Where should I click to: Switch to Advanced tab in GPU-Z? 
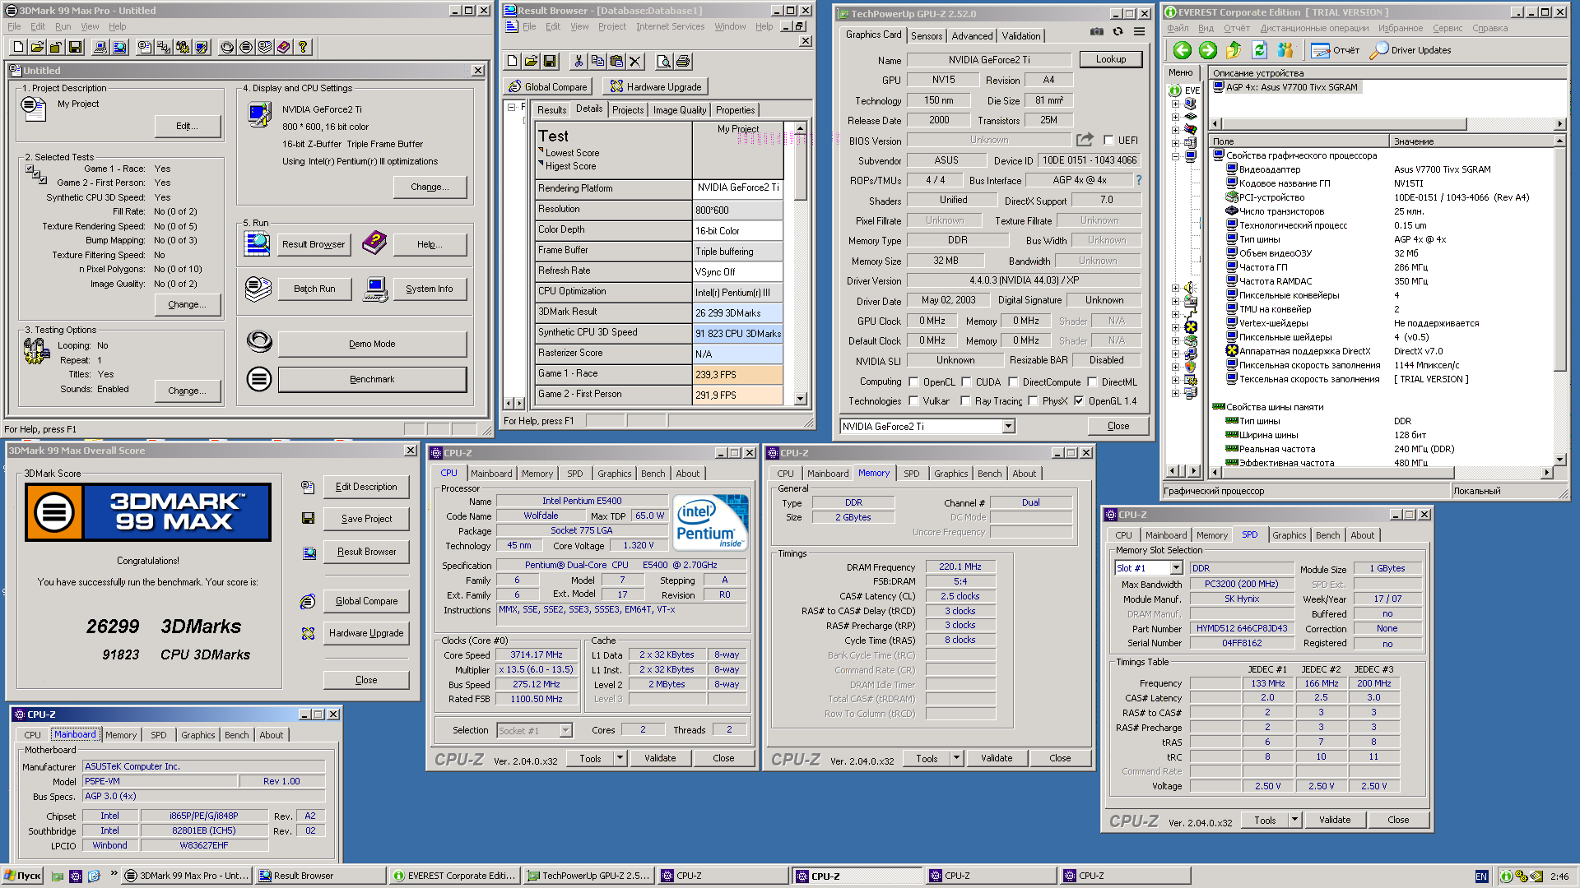[x=972, y=36]
